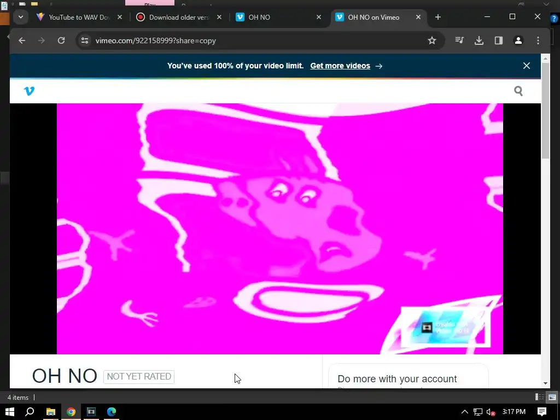Switch to YouTube to WAV tab
The width and height of the screenshot is (560, 420).
tap(79, 17)
